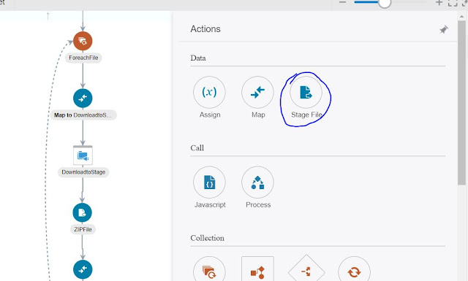
Task: Choose the Map action
Action: (x=257, y=92)
